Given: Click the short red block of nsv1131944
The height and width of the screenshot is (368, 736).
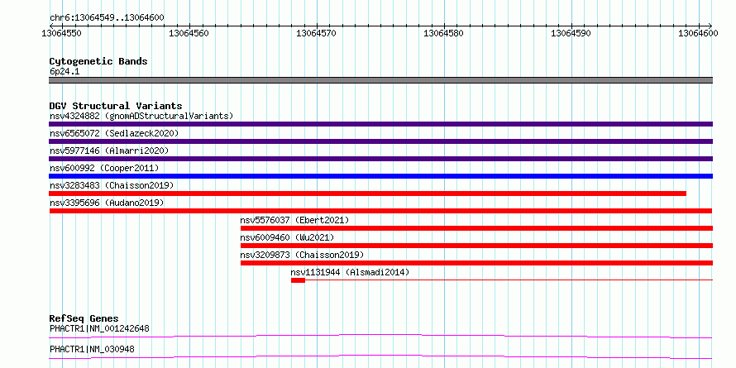Looking at the screenshot, I should (x=298, y=280).
